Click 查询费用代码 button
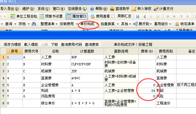Image resolution: width=196 pixels, height=114 pixels. coord(71,45)
